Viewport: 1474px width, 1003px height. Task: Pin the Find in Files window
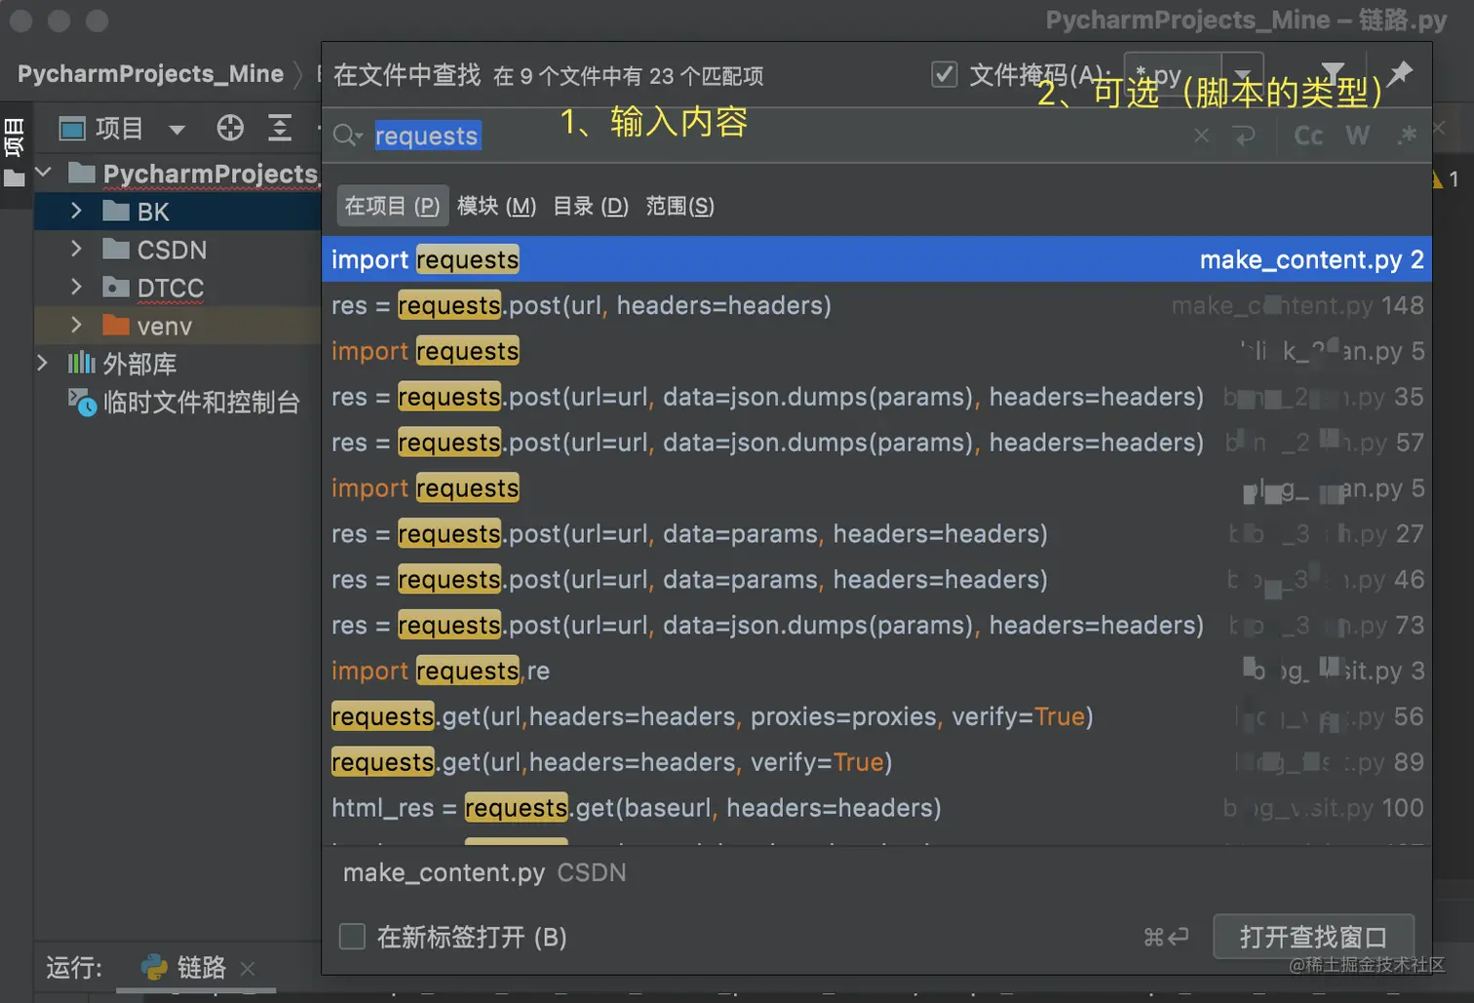click(x=1400, y=73)
